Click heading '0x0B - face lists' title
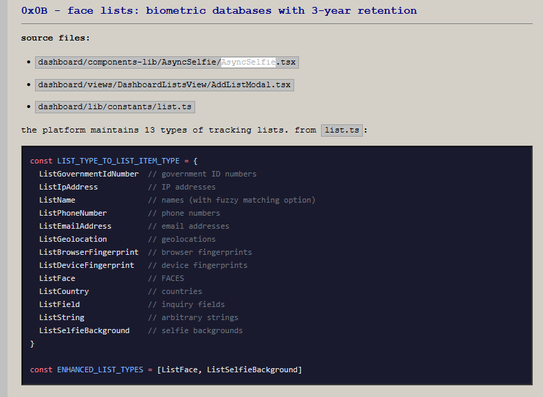Viewport: 543px width, 397px height. (x=219, y=11)
